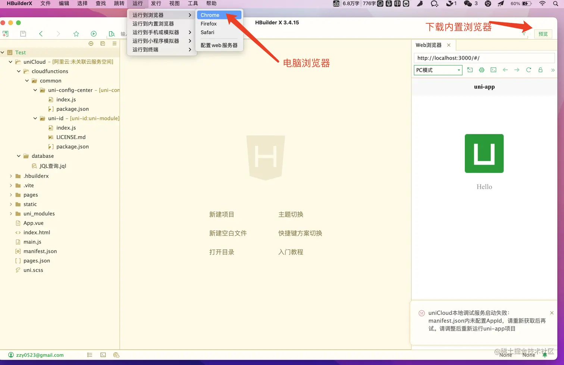Screen dimensions: 564x365
Task: Open the built-in browser settings gear
Action: (482, 70)
